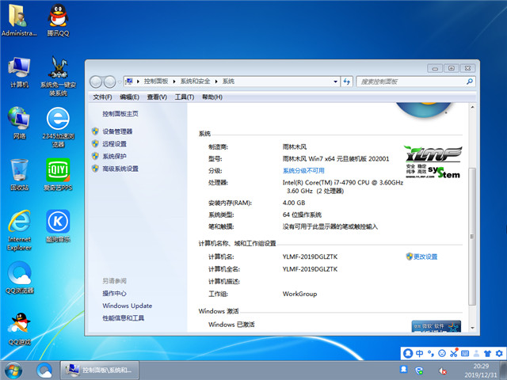Open the IME settings gear icon

click(x=499, y=353)
